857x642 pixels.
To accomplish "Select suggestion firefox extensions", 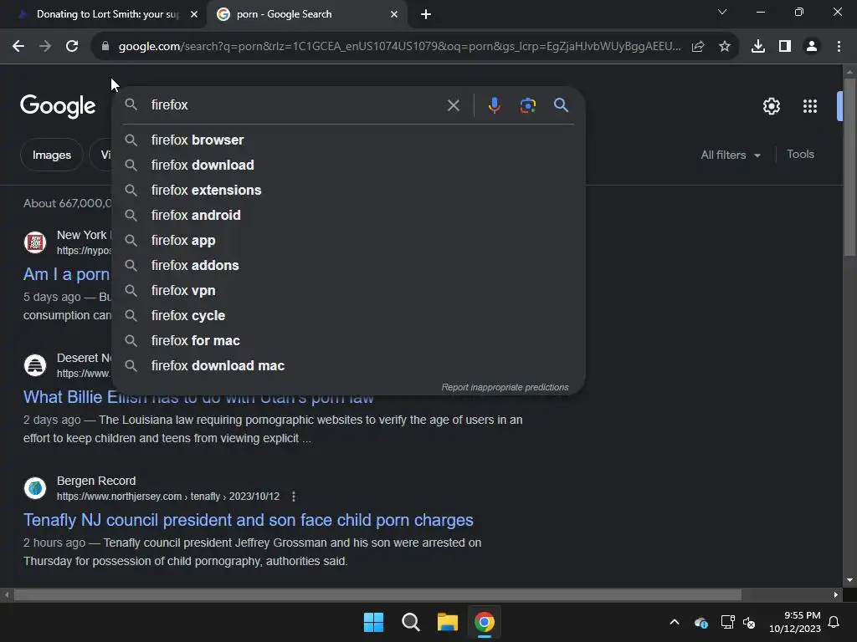I will pyautogui.click(x=349, y=190).
